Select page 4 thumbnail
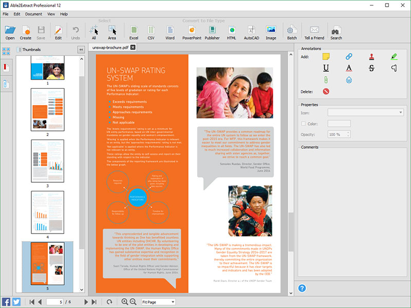Screen dimensions: 411x308 coord(47,212)
